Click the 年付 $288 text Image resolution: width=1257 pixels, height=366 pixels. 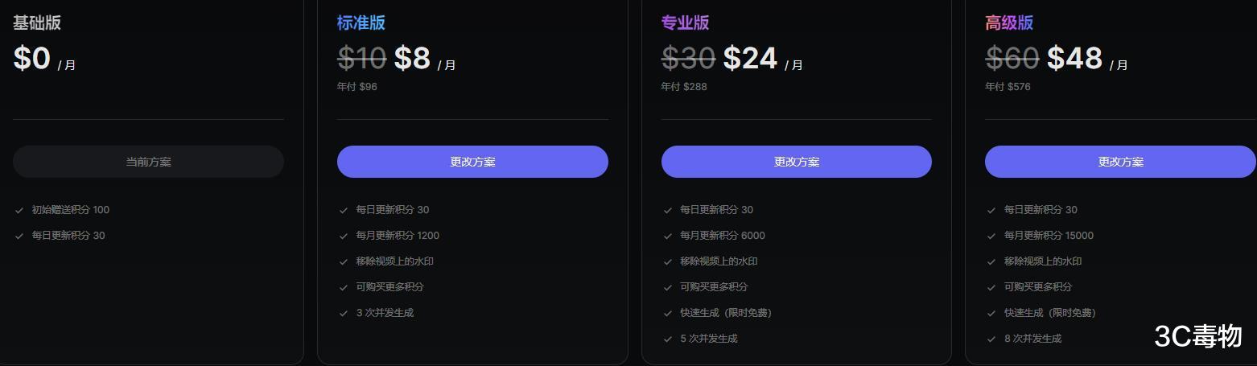684,87
